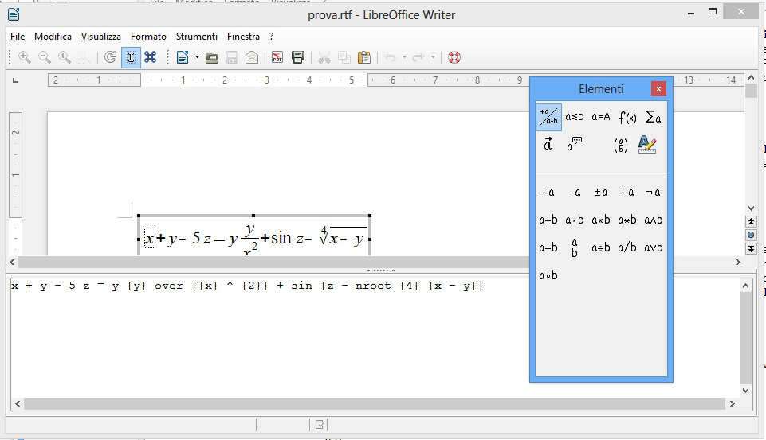Toggle the formula cursor toolbar button
The image size is (766, 440).
pyautogui.click(x=131, y=57)
